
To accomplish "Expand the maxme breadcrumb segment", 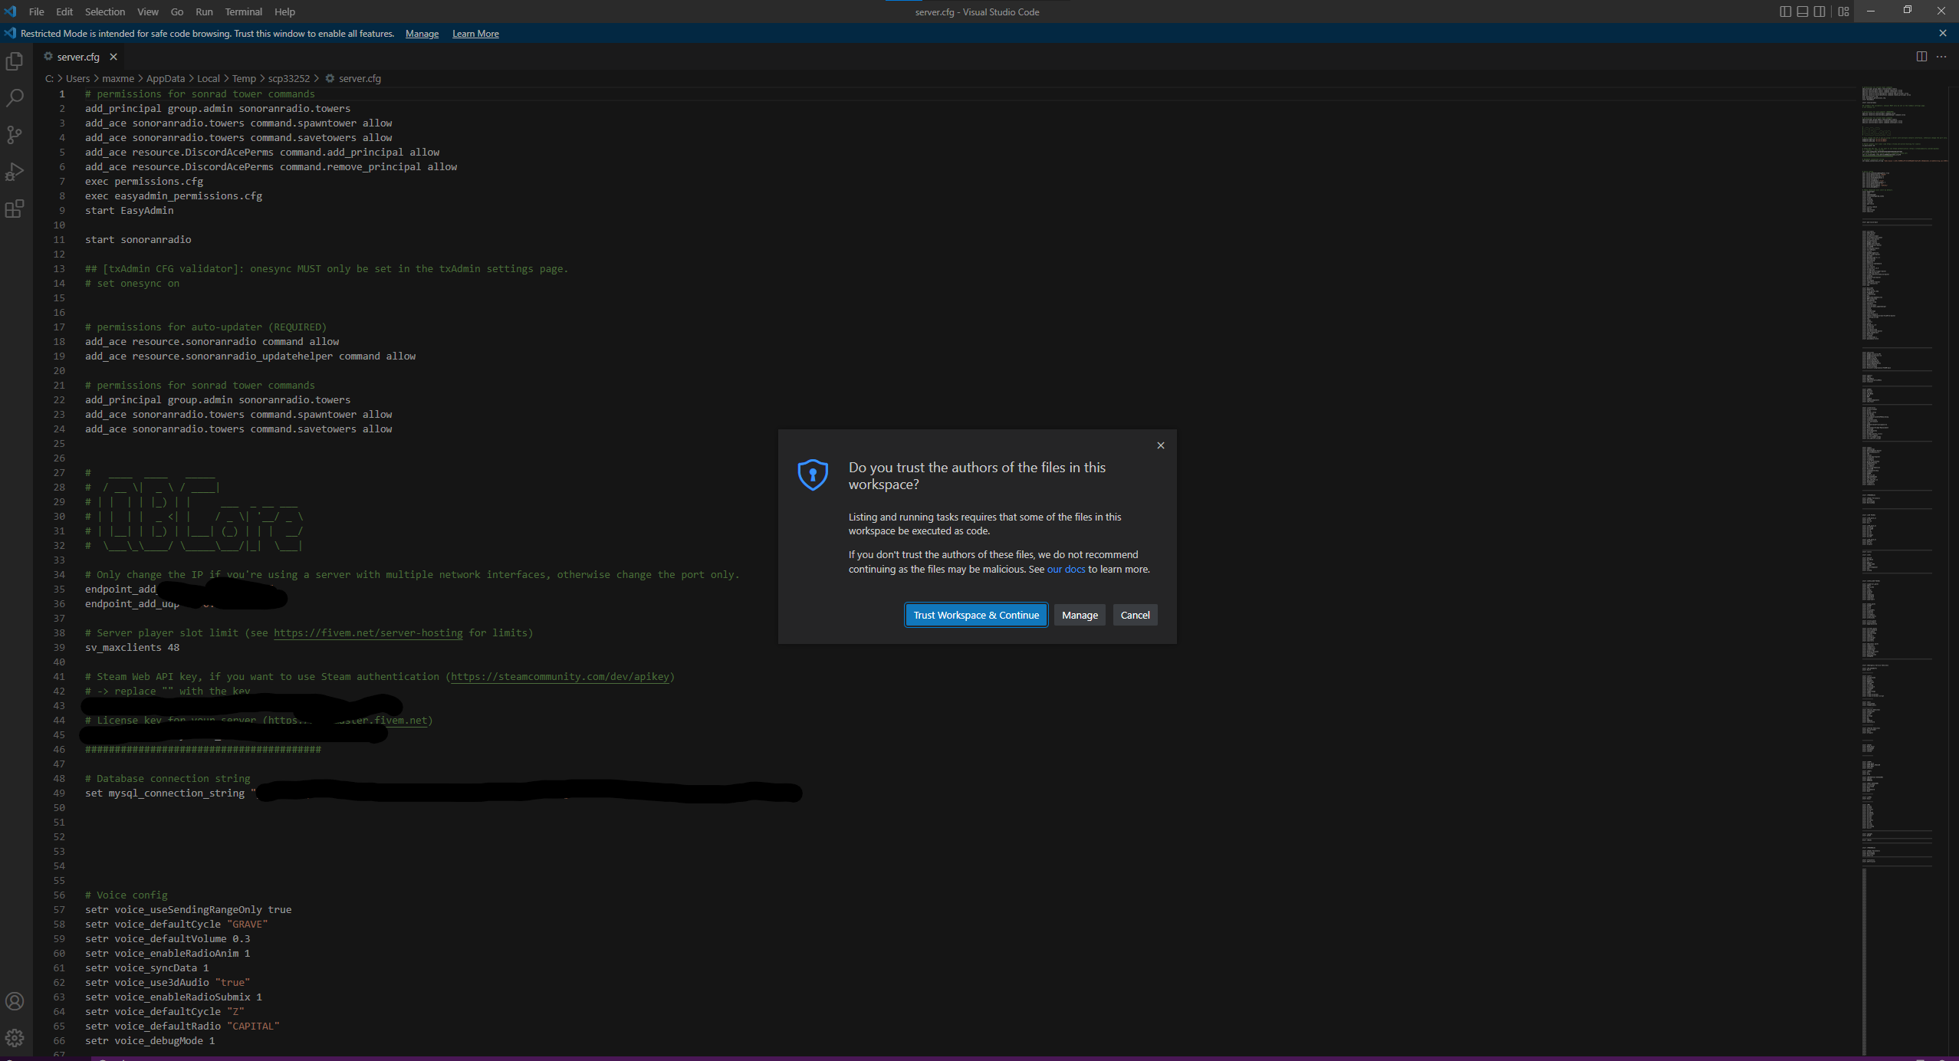I will tap(118, 78).
